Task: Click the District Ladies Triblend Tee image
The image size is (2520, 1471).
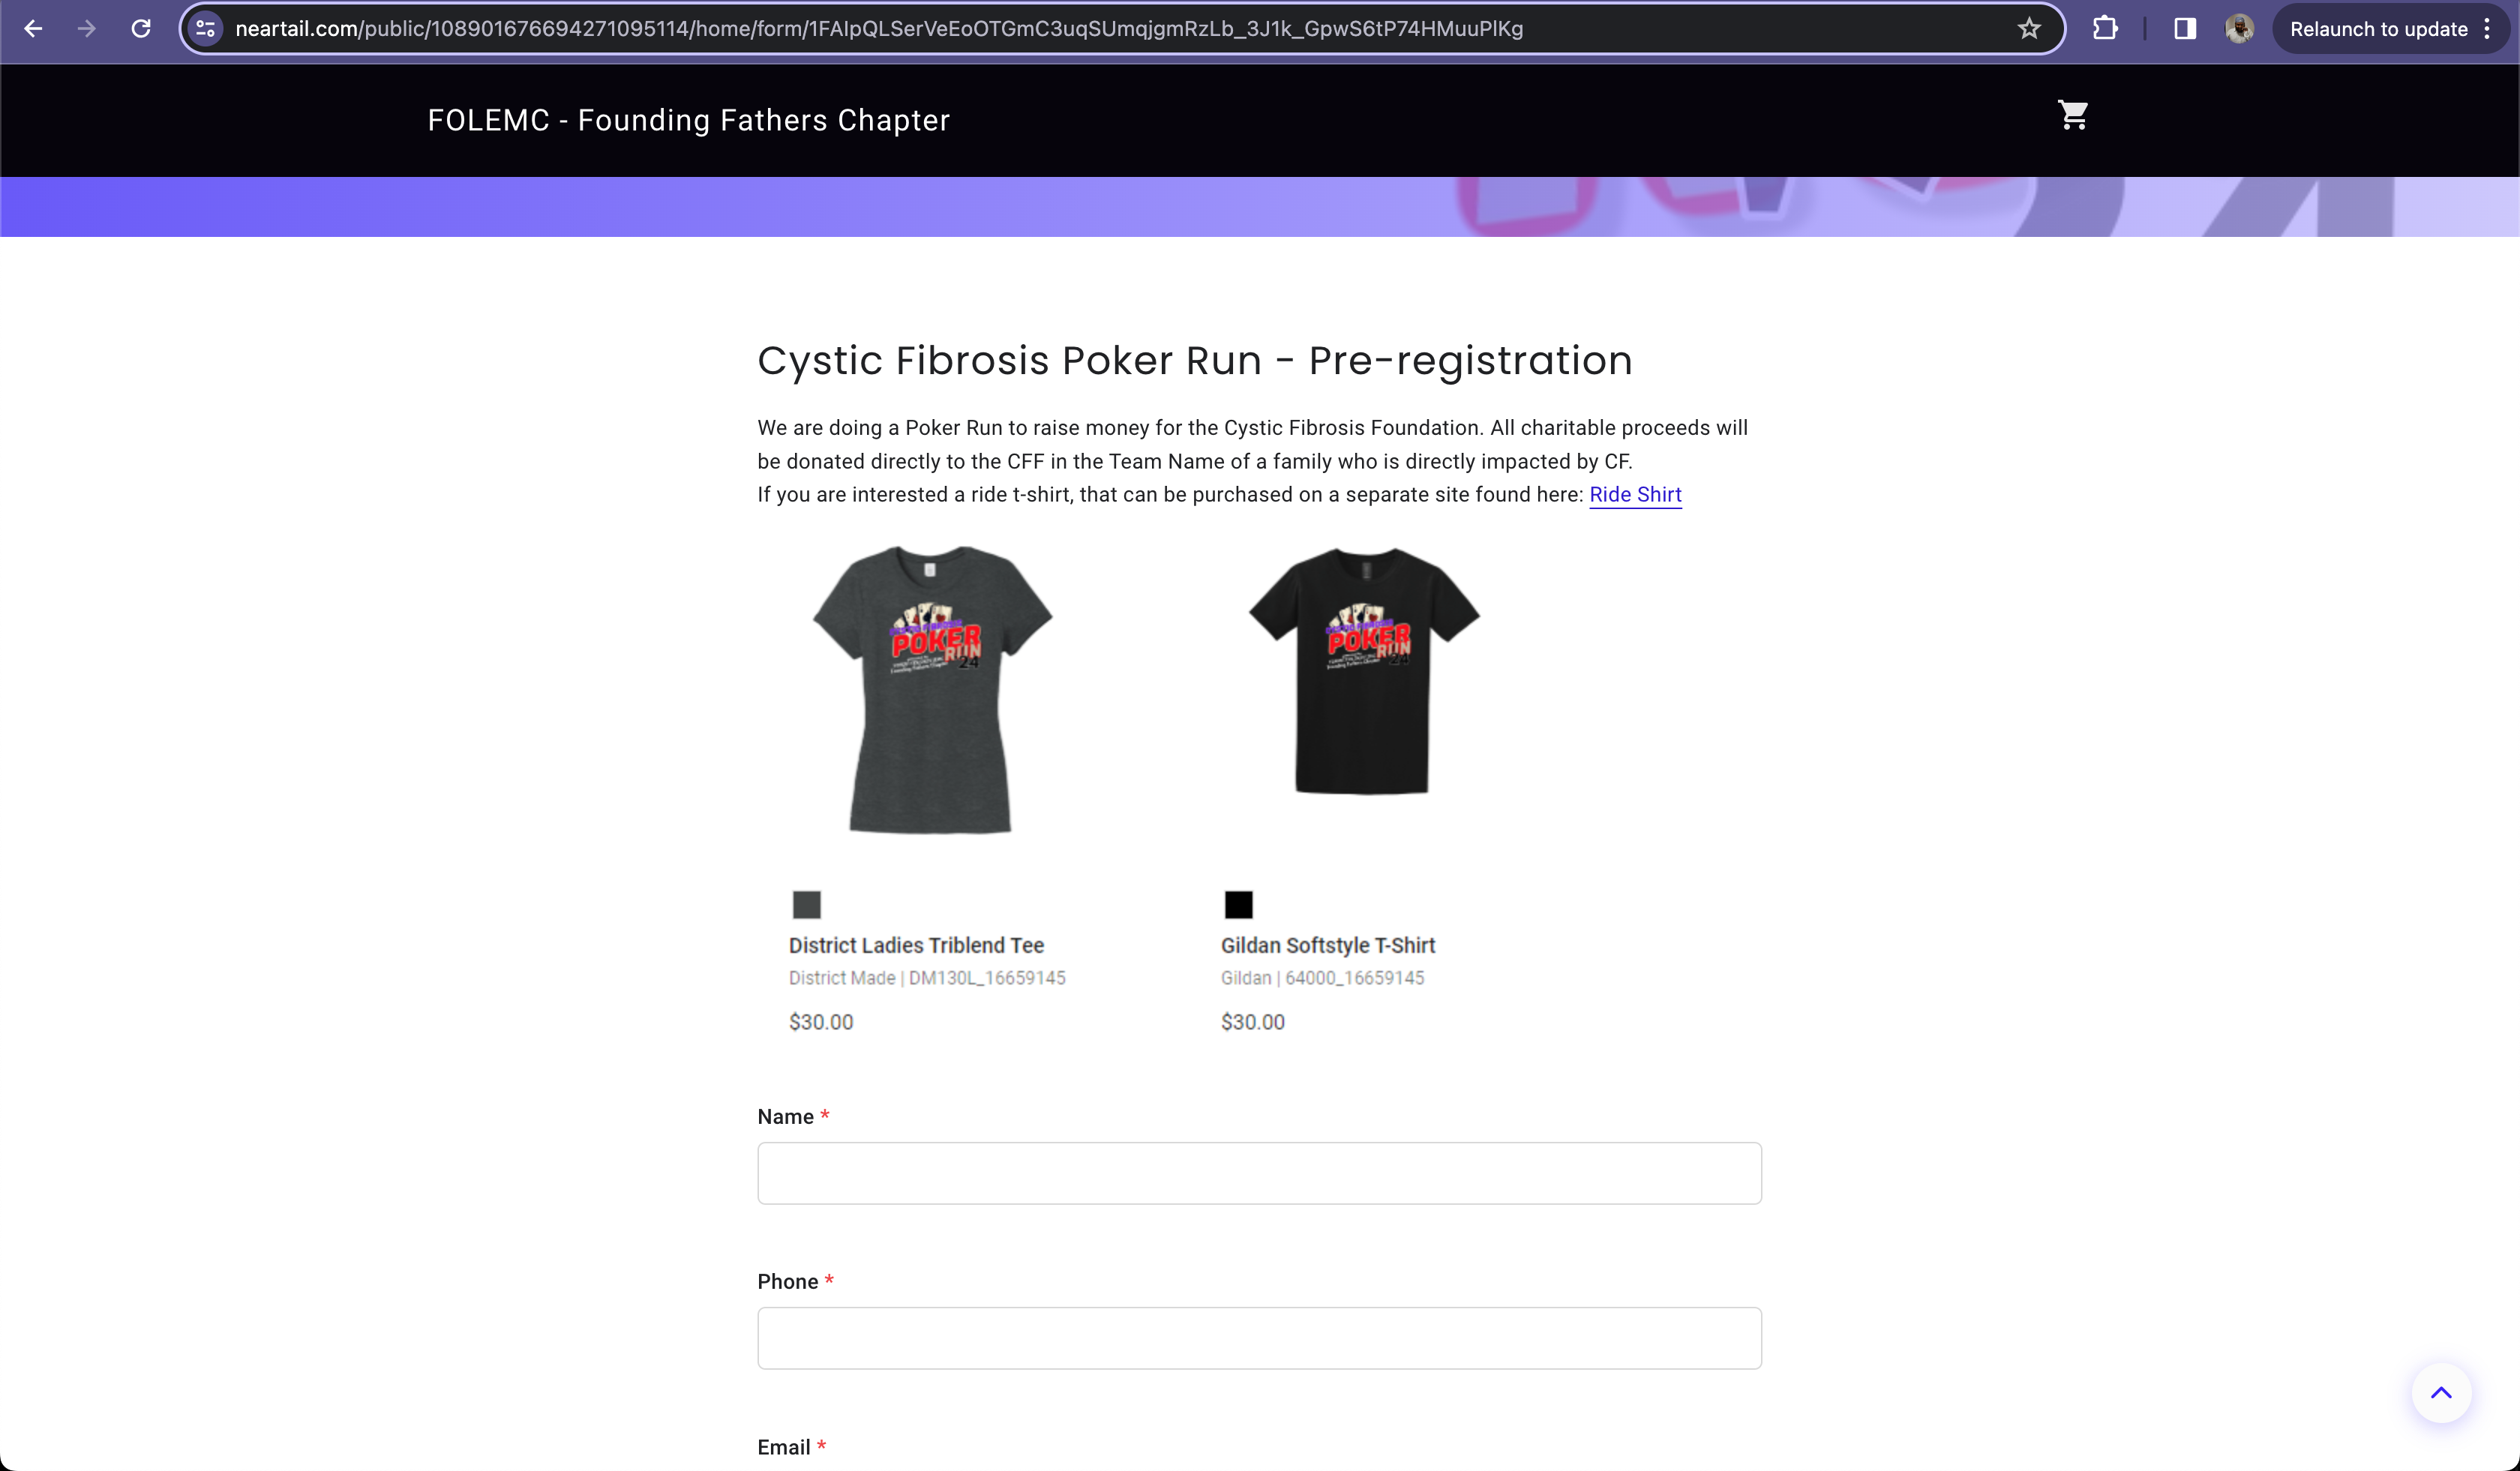Action: point(931,688)
